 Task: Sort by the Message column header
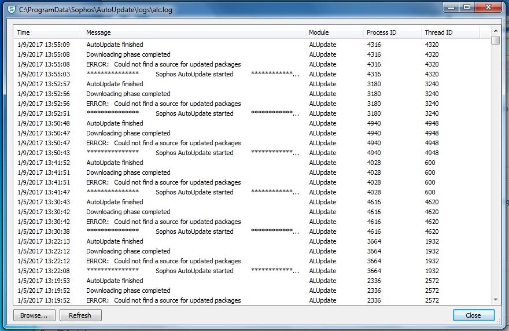(194, 32)
